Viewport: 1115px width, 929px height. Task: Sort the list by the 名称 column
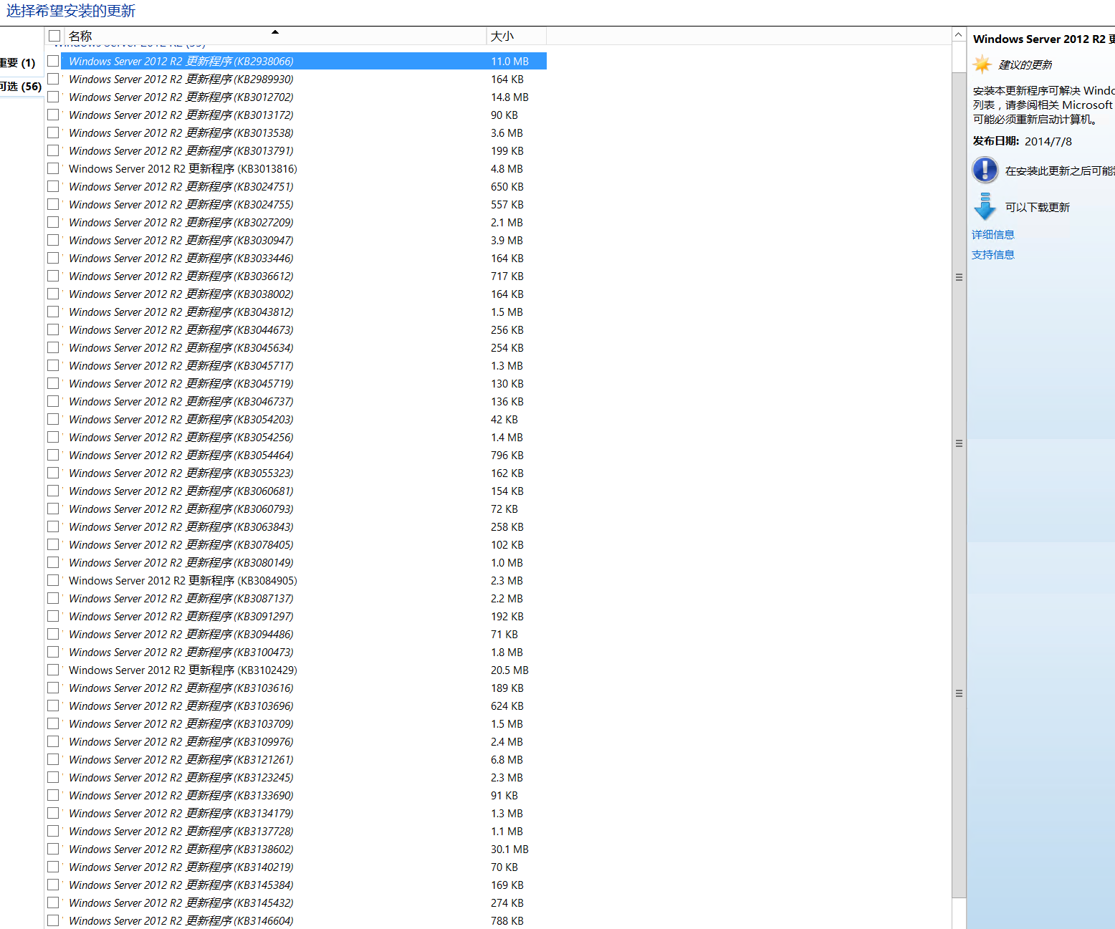click(x=275, y=36)
